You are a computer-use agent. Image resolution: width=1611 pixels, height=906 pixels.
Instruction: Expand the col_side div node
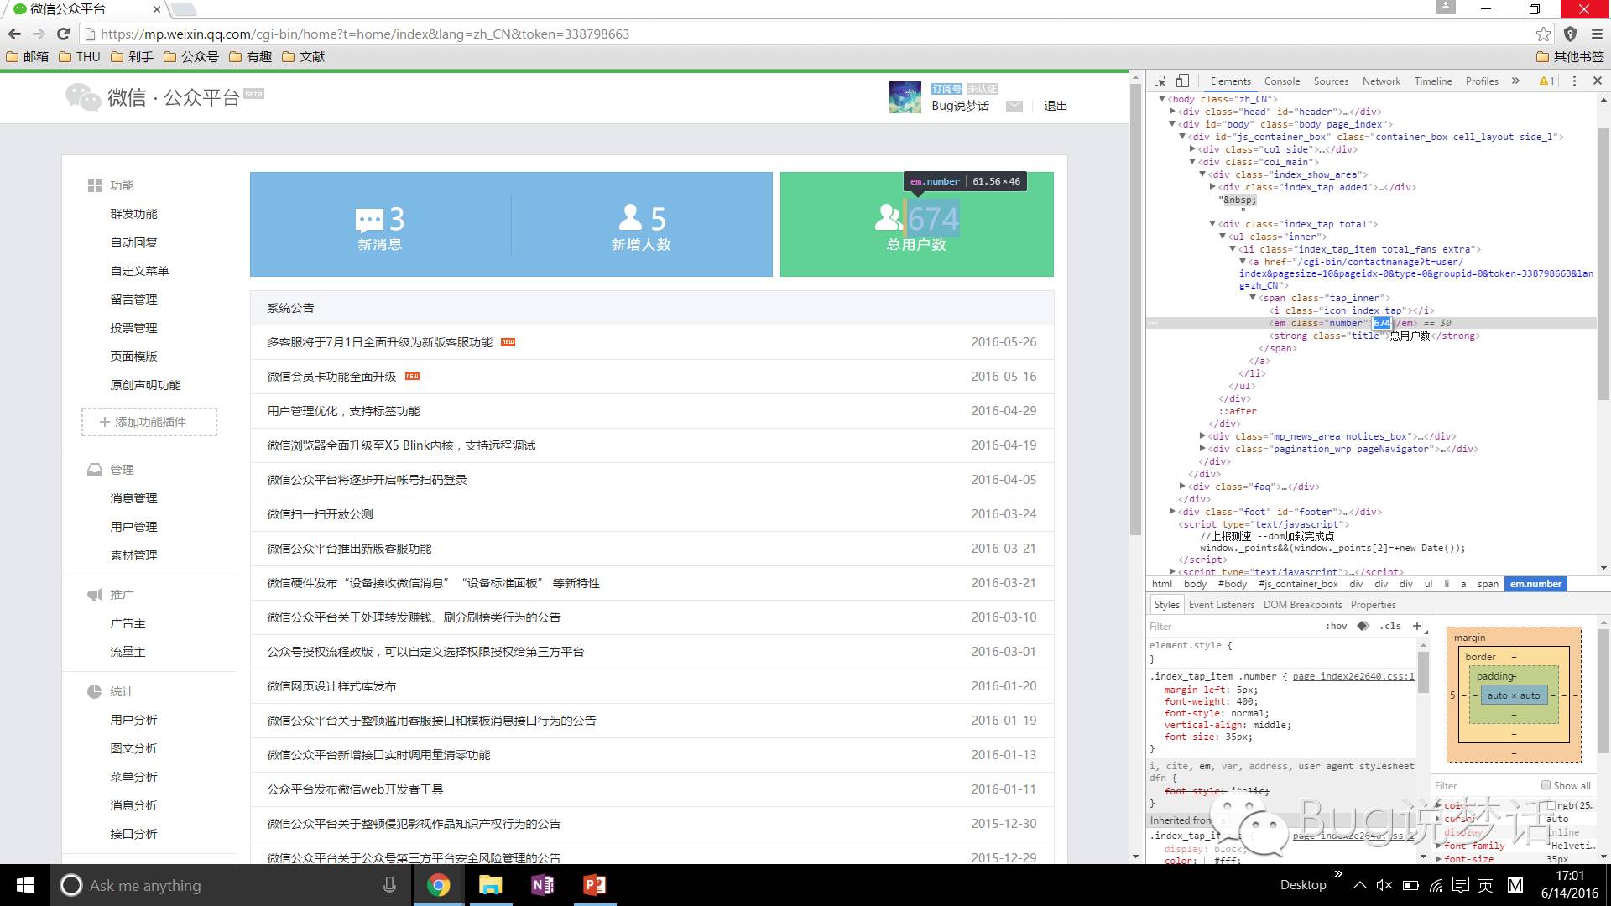(1192, 149)
